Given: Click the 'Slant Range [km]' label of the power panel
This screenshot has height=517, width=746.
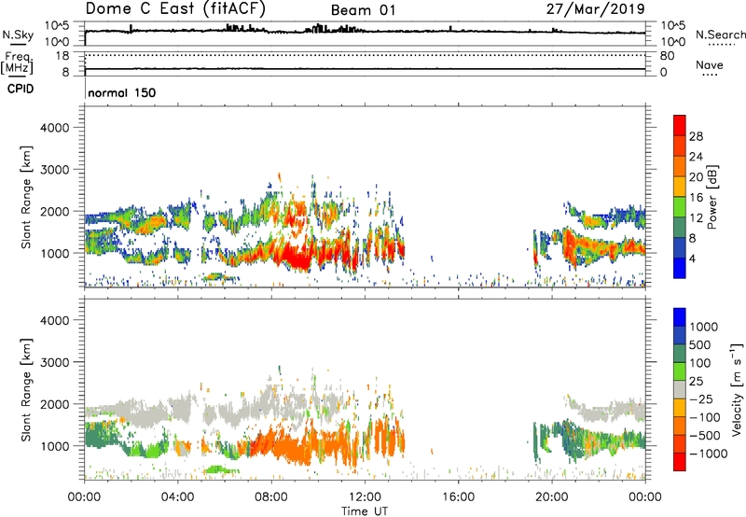Looking at the screenshot, I should click(x=26, y=197).
